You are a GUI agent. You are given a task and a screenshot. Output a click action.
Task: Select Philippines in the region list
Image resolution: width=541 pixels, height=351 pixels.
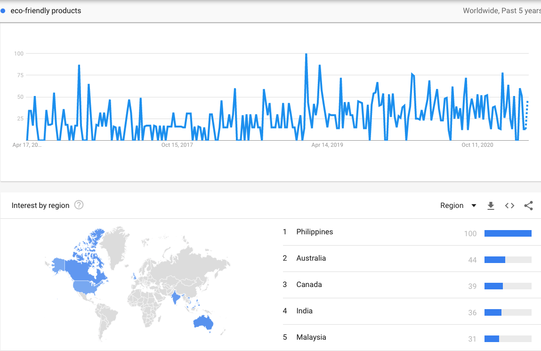point(315,231)
